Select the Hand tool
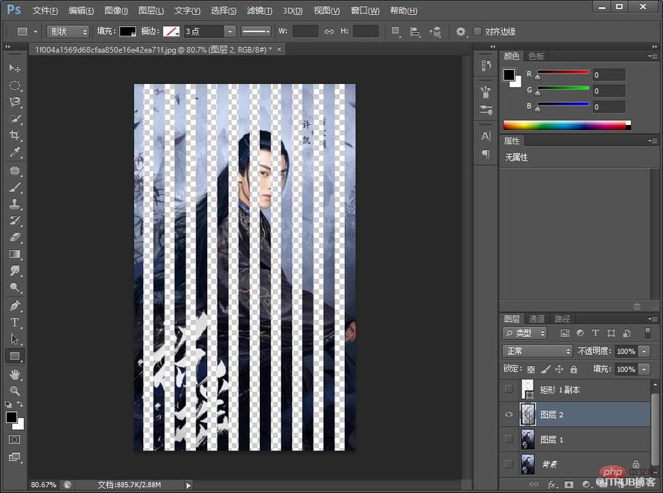Screen dimensions: 663x493 point(15,374)
